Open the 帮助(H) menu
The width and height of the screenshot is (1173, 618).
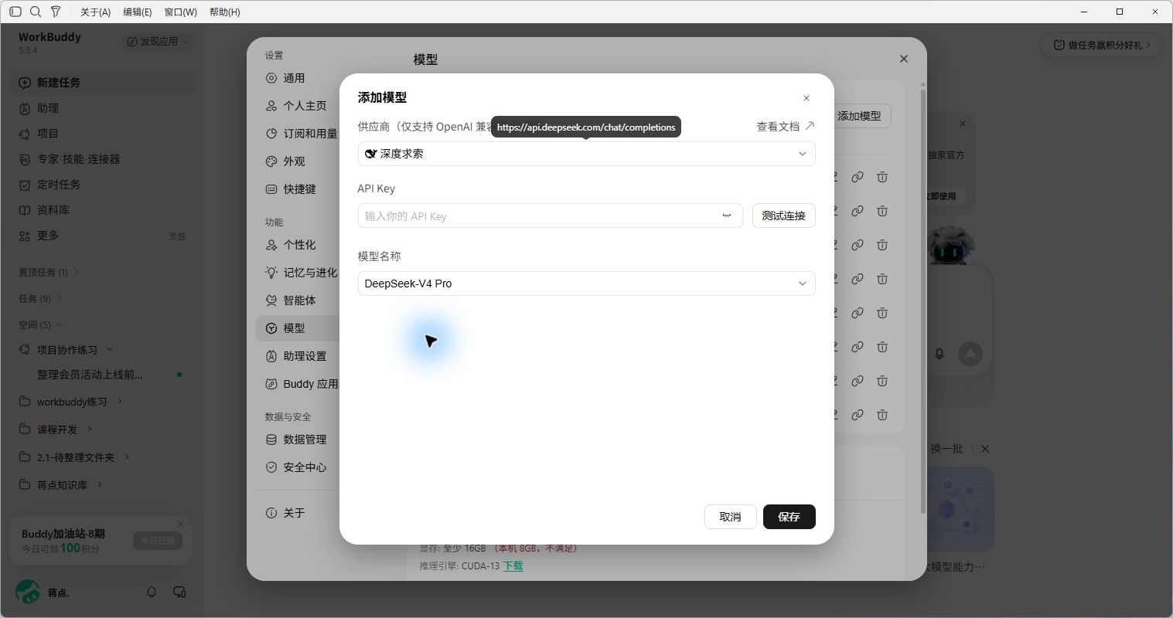pos(225,12)
